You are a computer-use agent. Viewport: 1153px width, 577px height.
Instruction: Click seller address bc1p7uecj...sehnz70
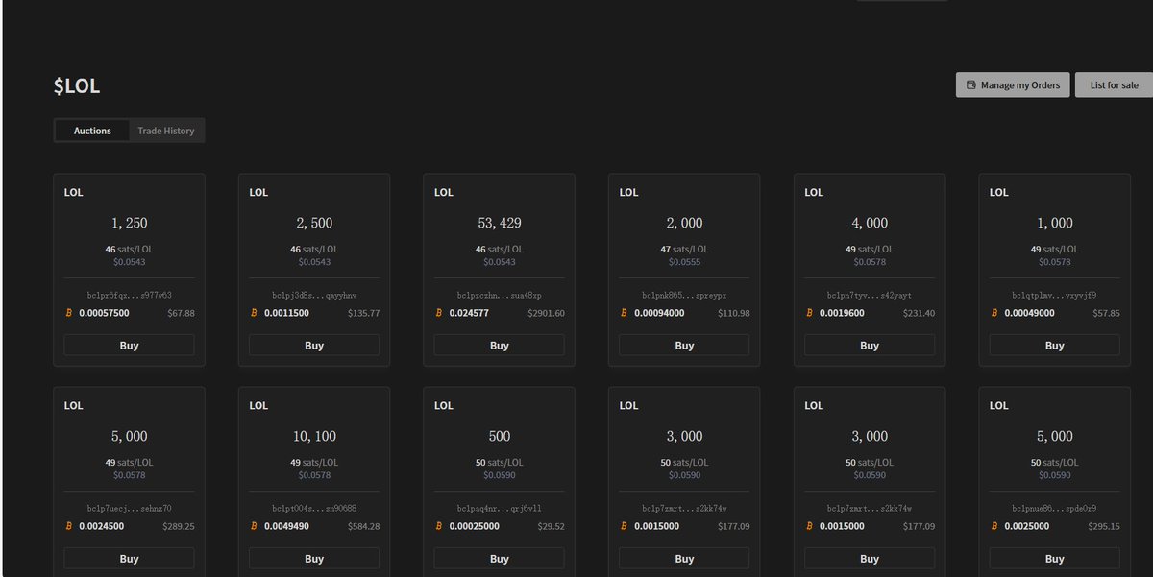pyautogui.click(x=129, y=508)
